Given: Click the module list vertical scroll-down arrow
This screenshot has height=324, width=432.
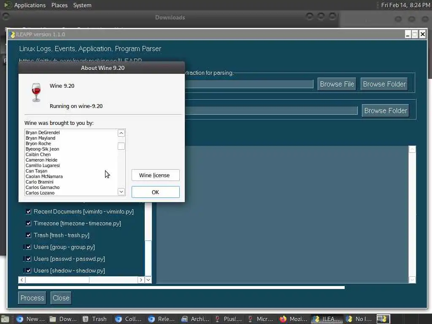Looking at the screenshot, I should tap(148, 280).
